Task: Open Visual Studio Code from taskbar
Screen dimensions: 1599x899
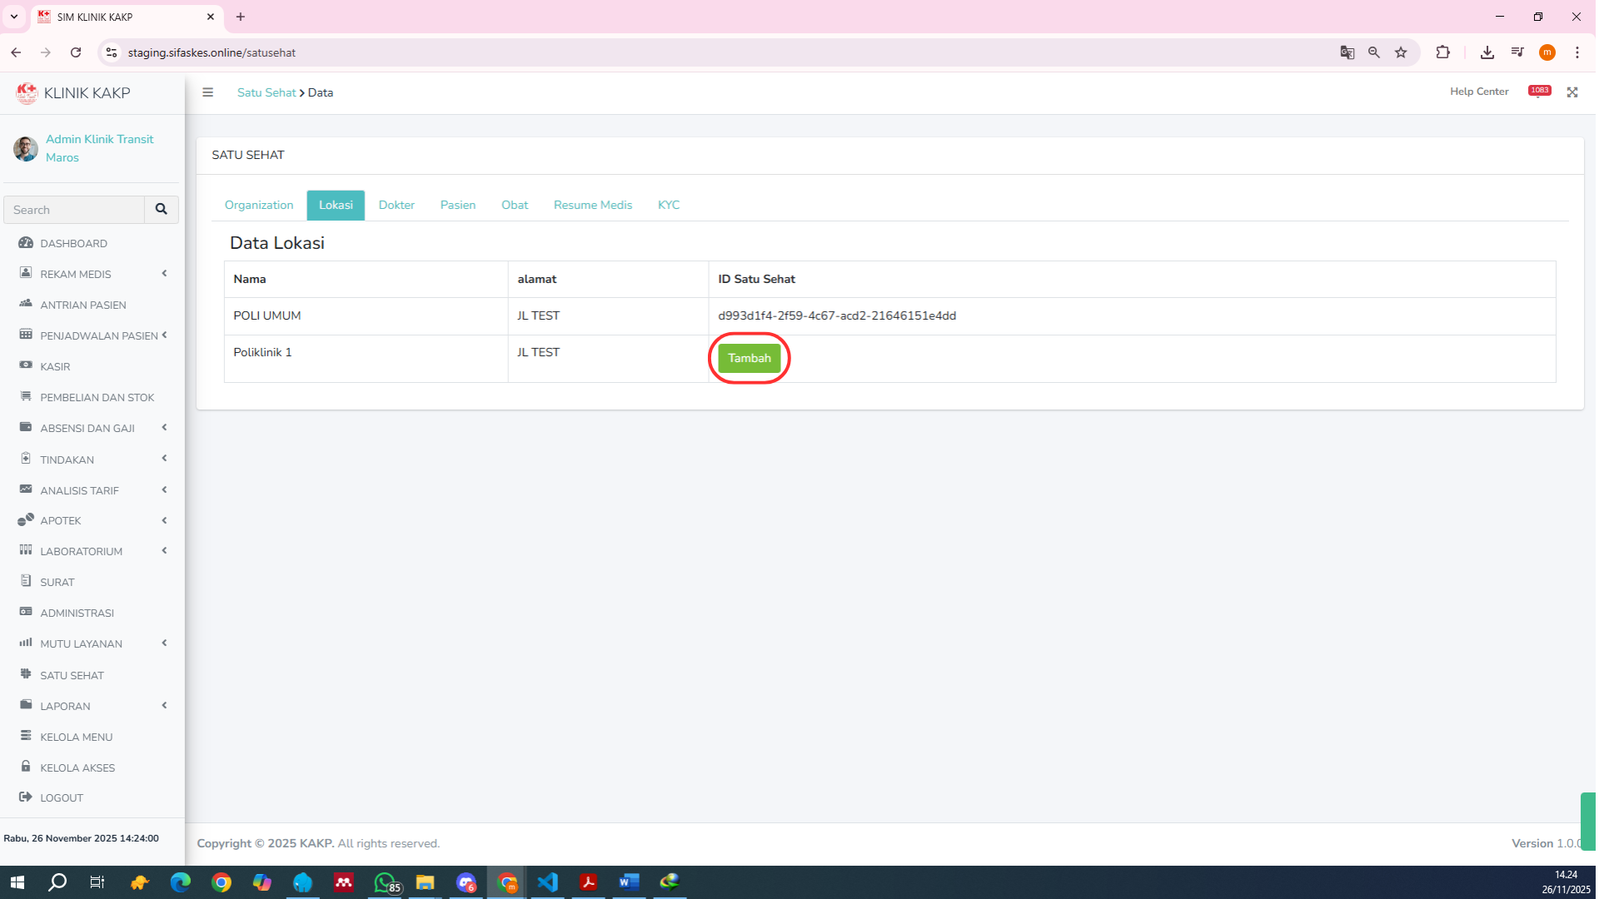Action: click(x=547, y=882)
